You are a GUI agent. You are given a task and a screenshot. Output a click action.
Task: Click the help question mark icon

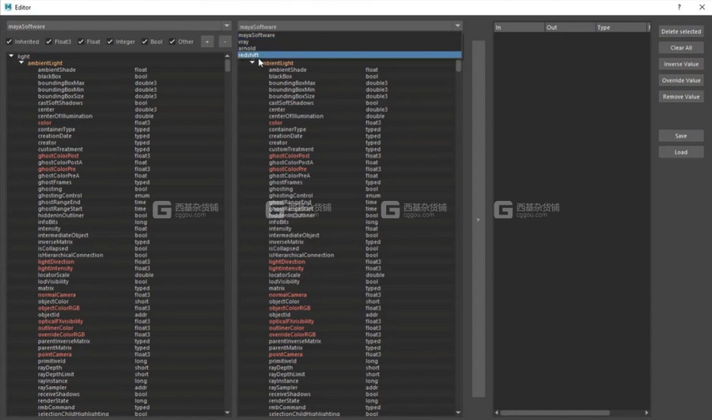(679, 7)
